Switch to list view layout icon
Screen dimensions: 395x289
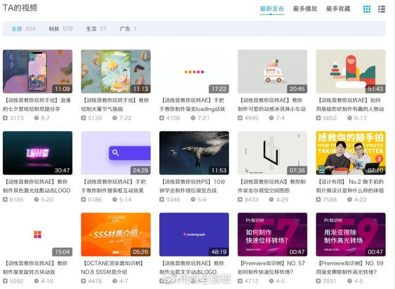tap(381, 9)
